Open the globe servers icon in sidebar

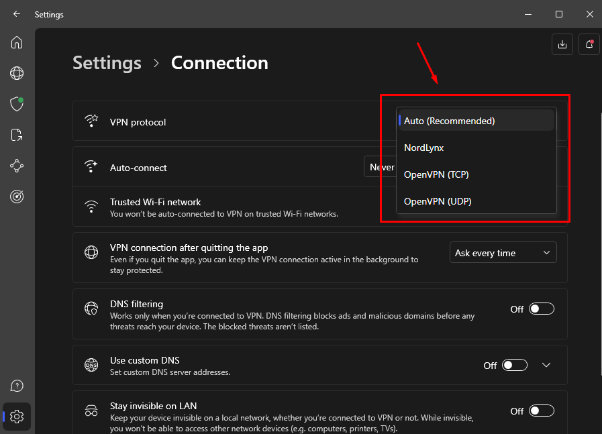(17, 73)
